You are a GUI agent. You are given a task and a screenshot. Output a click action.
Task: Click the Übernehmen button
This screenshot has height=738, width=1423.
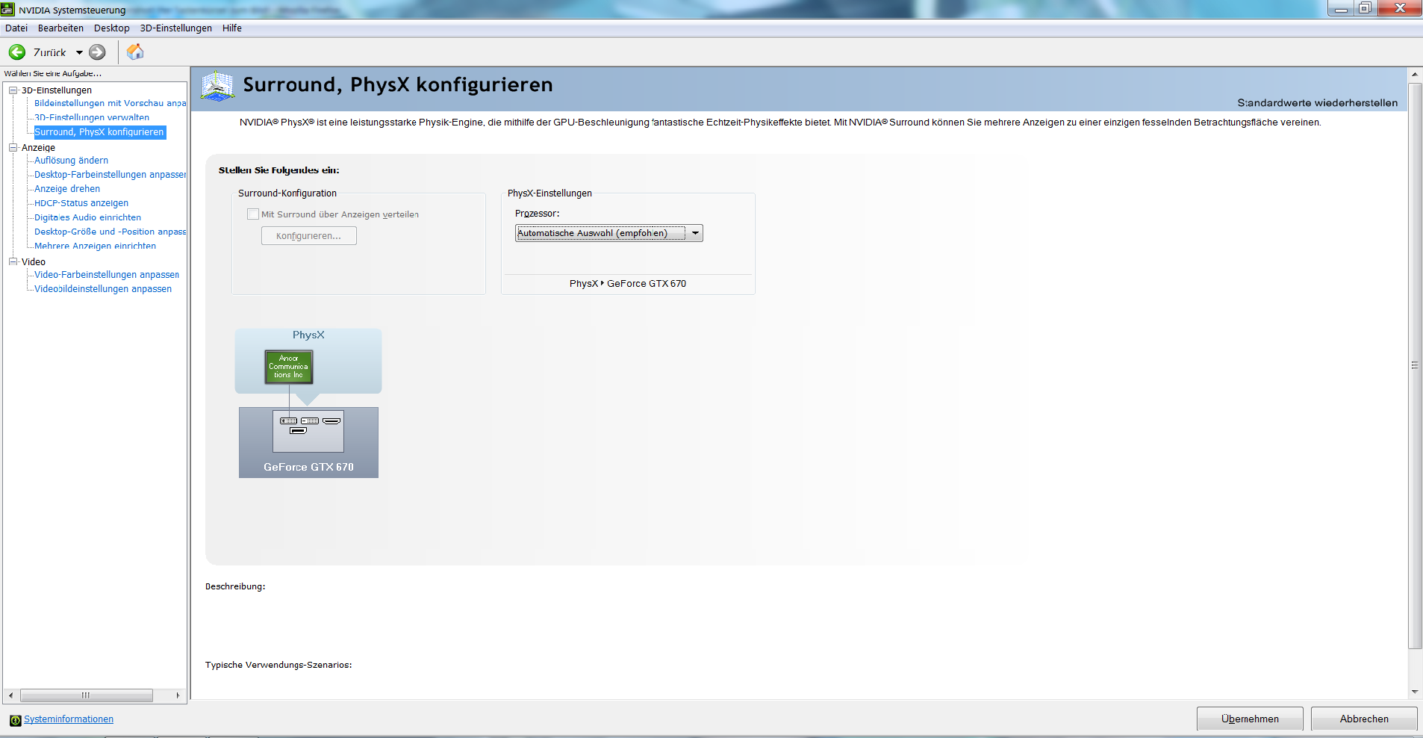[x=1250, y=719]
